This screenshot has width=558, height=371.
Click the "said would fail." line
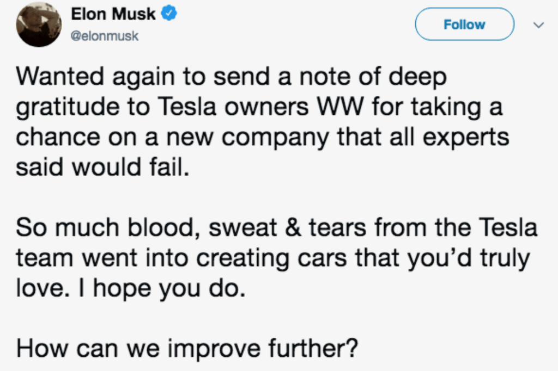[x=102, y=166]
